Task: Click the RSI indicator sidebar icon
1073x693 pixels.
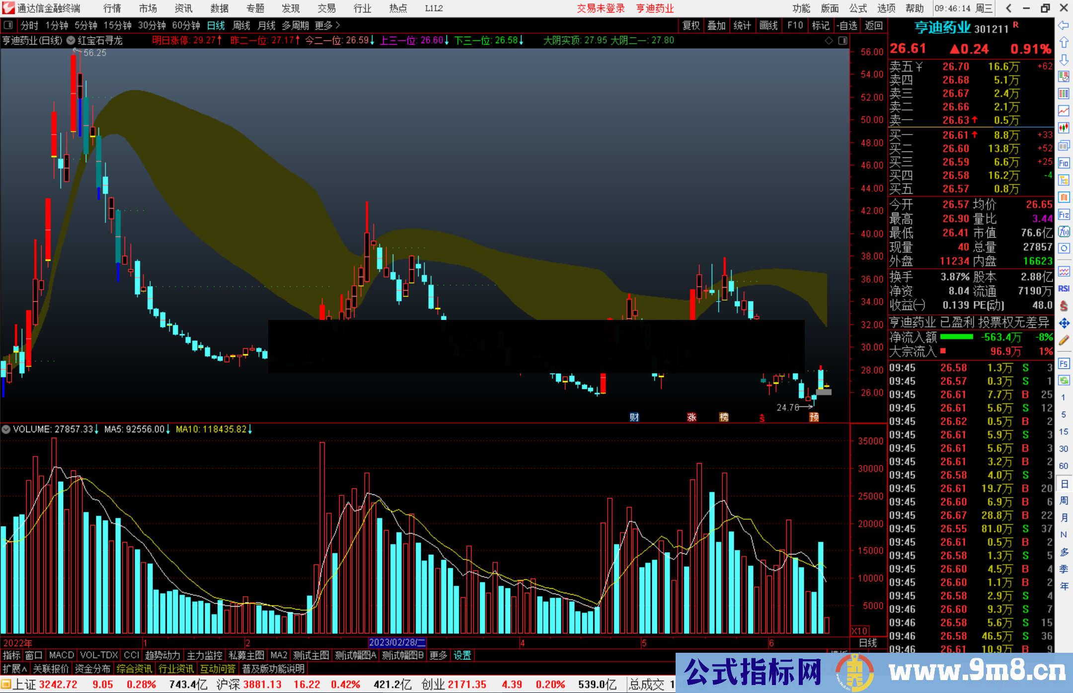Action: click(x=1064, y=289)
